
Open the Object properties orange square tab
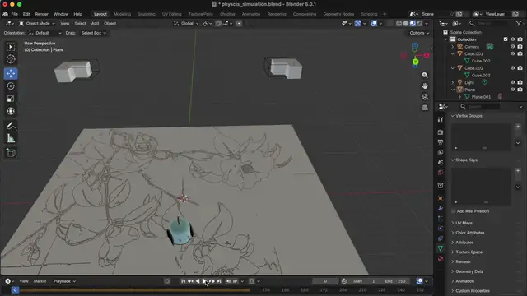[x=441, y=198]
